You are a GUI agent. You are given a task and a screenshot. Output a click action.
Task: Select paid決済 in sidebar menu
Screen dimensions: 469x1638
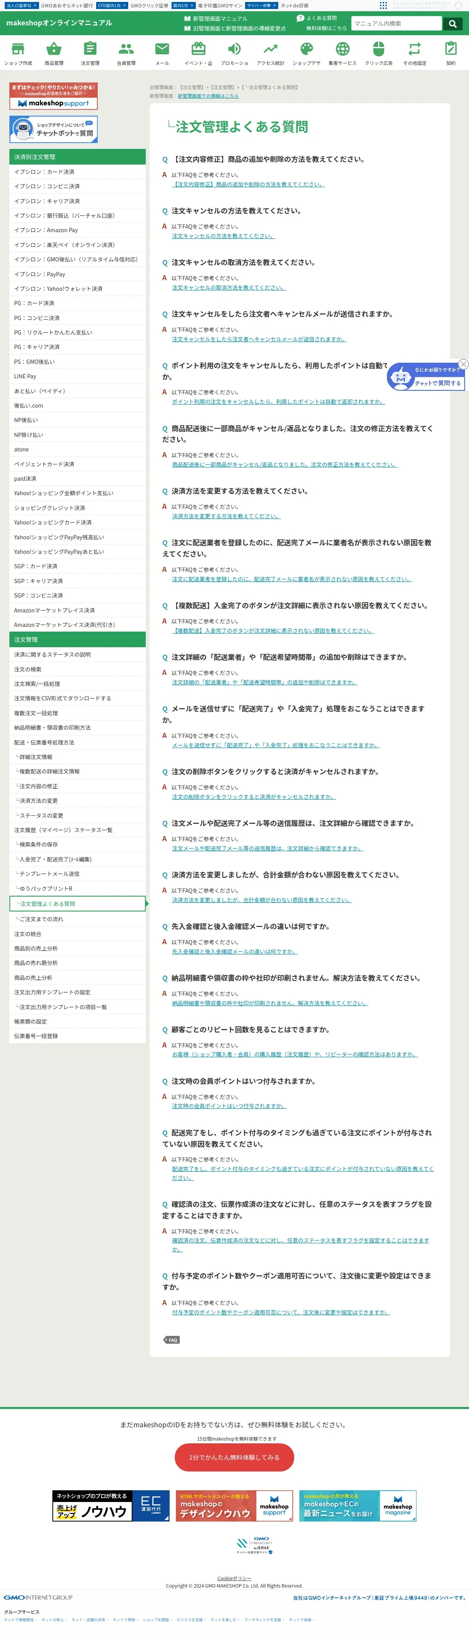(x=77, y=479)
